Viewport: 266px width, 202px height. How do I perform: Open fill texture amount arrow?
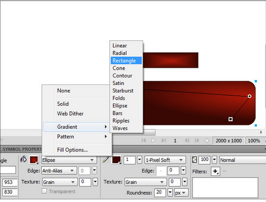95,182
